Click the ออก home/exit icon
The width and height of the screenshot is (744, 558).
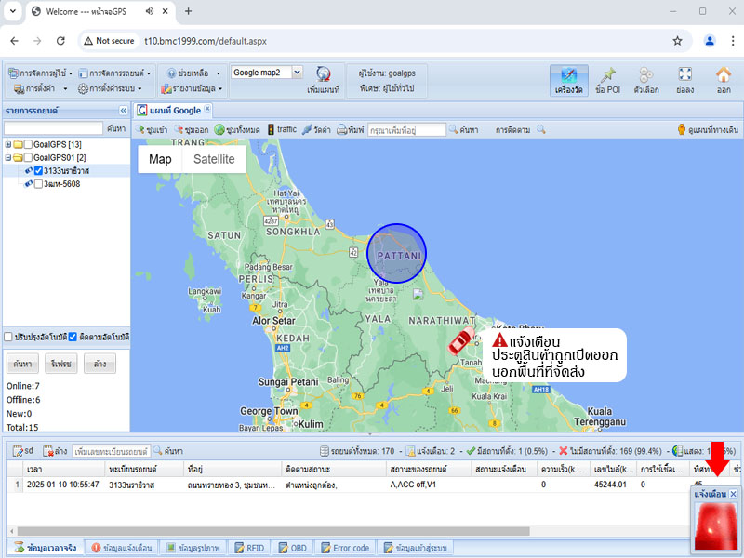[724, 81]
